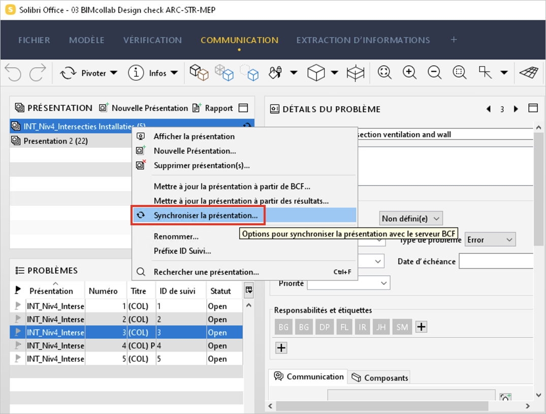The height and width of the screenshot is (414, 546).
Task: Click the zoom out magnifier
Action: click(435, 73)
